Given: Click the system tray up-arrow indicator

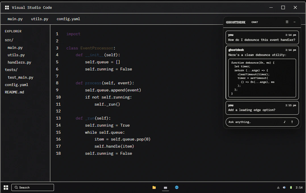Looking at the screenshot, I should point(278,187).
